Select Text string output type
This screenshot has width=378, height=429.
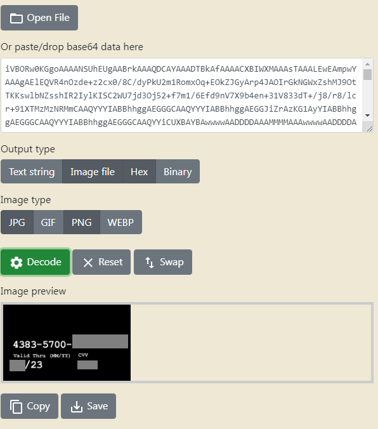tap(32, 171)
